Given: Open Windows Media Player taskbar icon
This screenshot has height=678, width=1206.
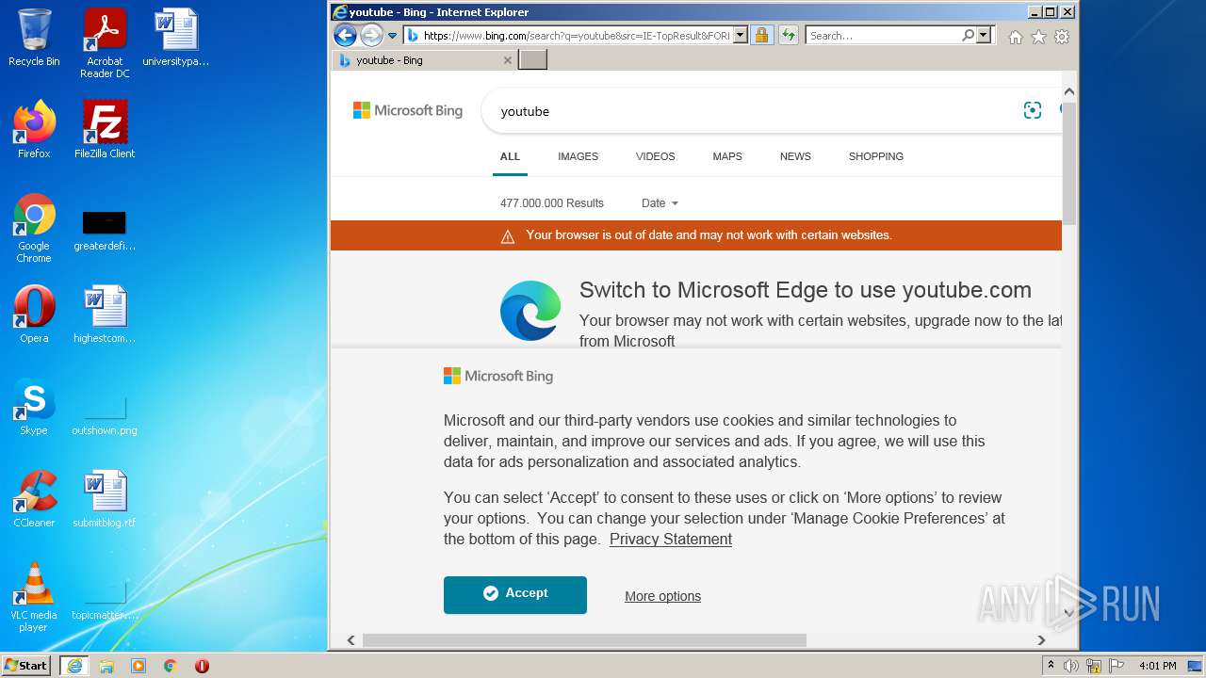Looking at the screenshot, I should 139,666.
